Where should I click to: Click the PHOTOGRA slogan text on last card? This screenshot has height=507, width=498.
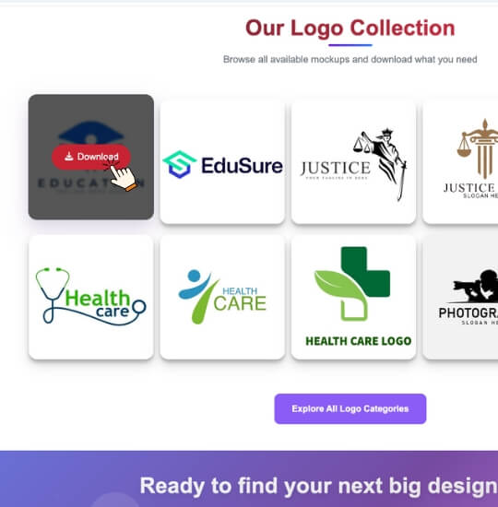[x=468, y=313]
